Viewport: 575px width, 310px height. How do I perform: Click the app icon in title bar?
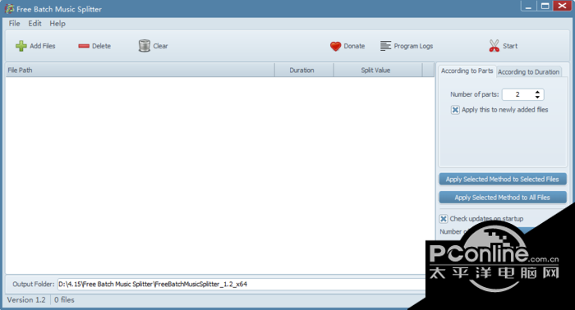point(9,9)
